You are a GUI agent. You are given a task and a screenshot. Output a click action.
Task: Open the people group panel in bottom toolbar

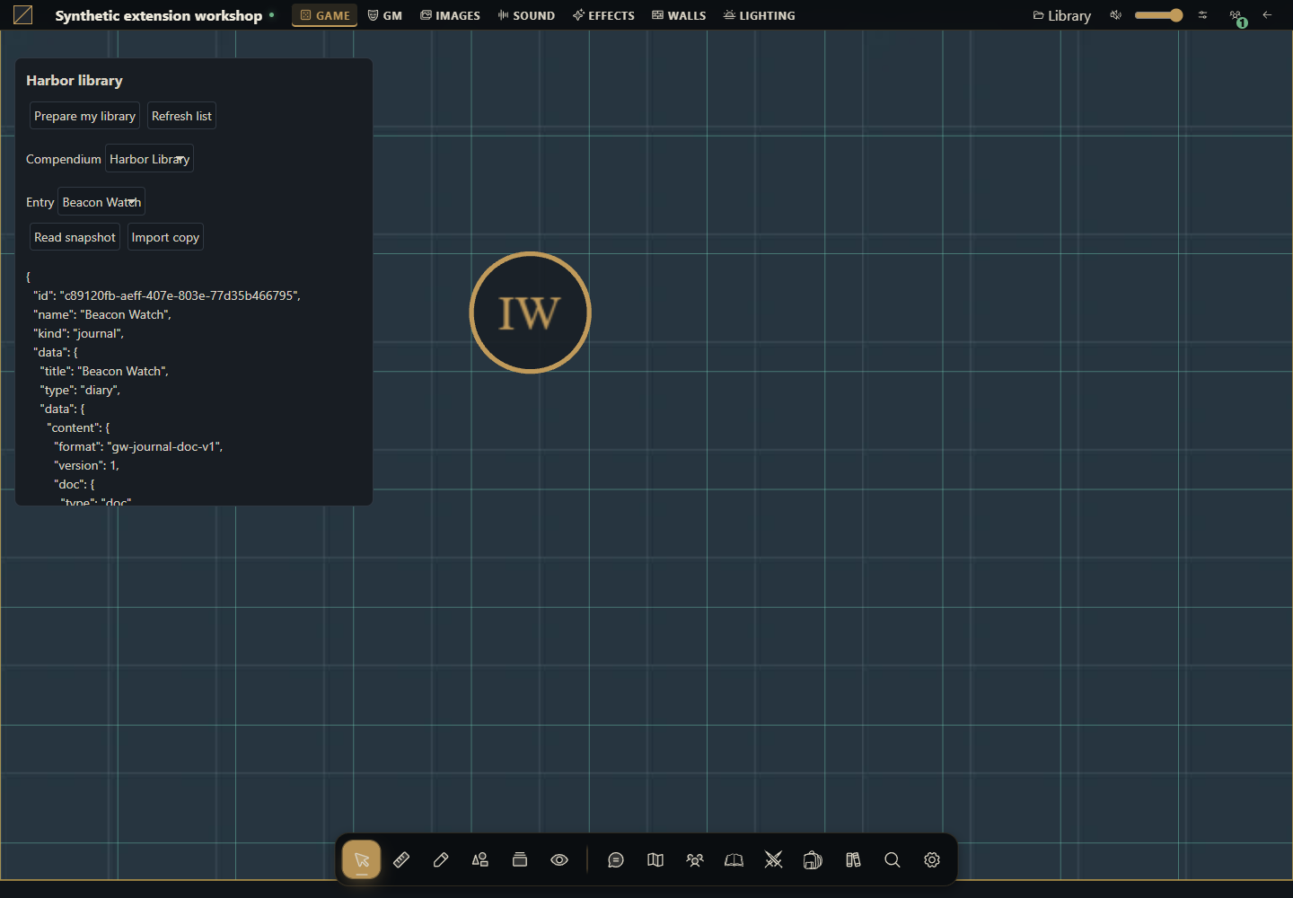[x=695, y=860]
